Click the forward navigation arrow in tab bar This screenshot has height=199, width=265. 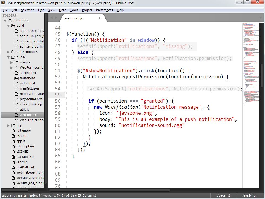(56, 18)
